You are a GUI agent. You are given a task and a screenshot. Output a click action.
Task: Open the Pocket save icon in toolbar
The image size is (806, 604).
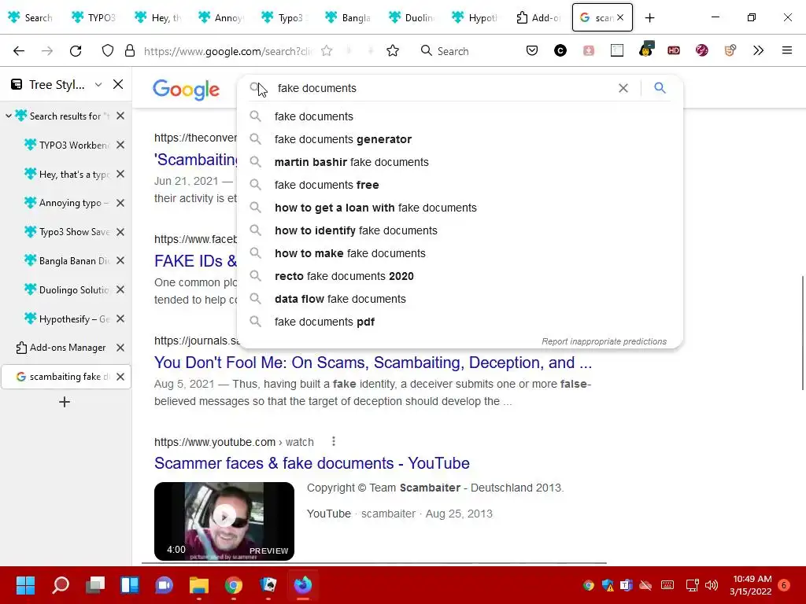click(x=532, y=50)
